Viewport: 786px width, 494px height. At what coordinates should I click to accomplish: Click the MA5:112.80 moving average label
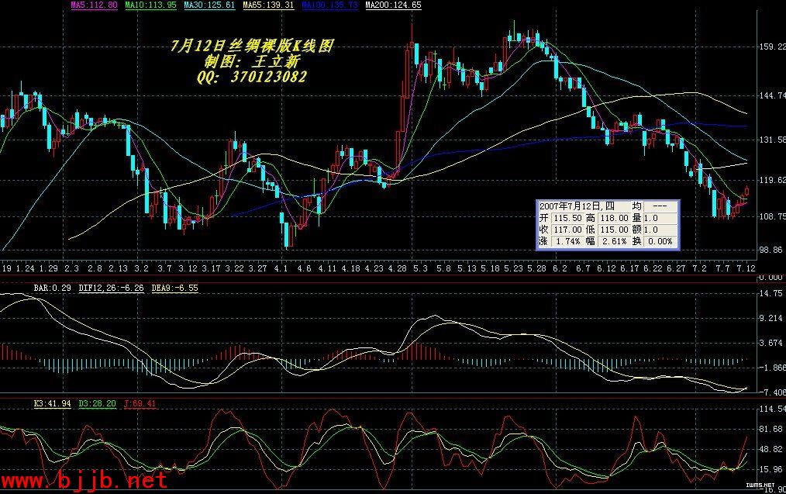[94, 5]
